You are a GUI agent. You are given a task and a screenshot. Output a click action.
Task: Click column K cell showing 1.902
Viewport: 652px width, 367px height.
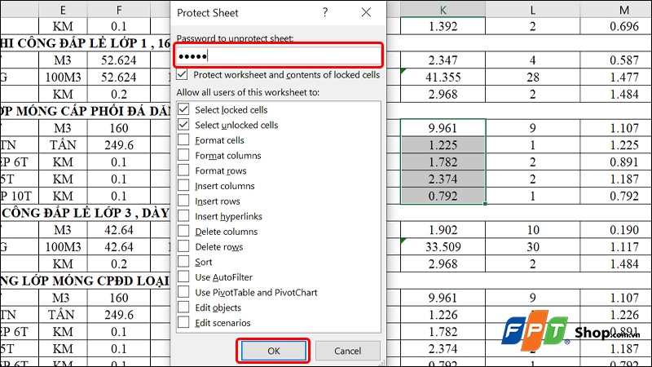[443, 230]
